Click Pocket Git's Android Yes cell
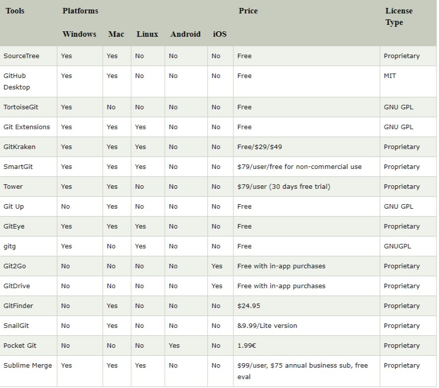Image resolution: width=439 pixels, height=388 pixels. [174, 346]
